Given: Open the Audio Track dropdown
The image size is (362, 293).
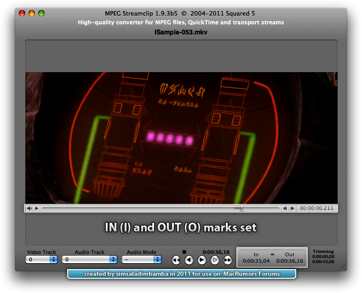Looking at the screenshot, I should 90,259.
